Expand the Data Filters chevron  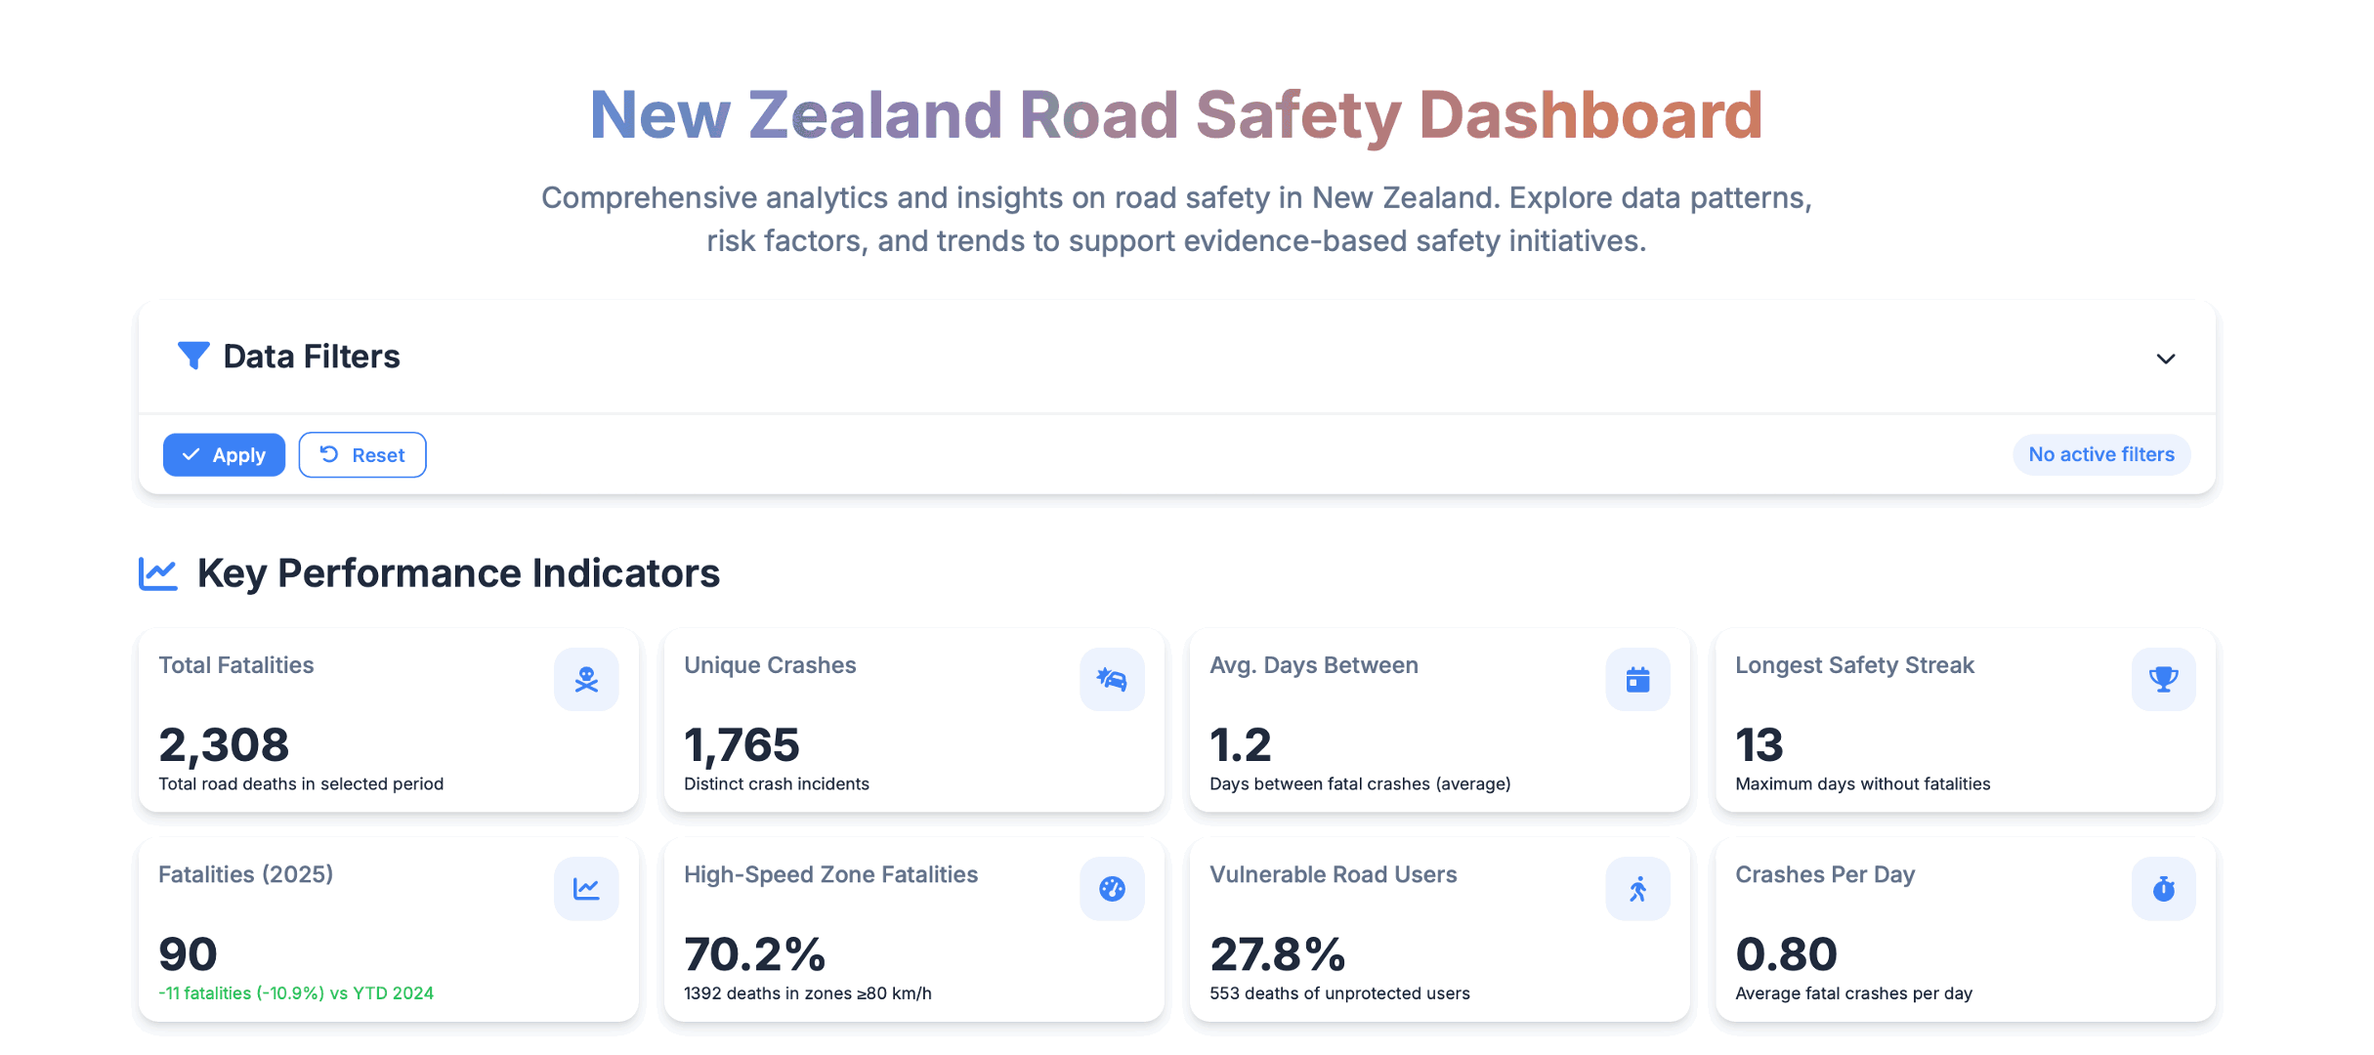(x=2165, y=359)
